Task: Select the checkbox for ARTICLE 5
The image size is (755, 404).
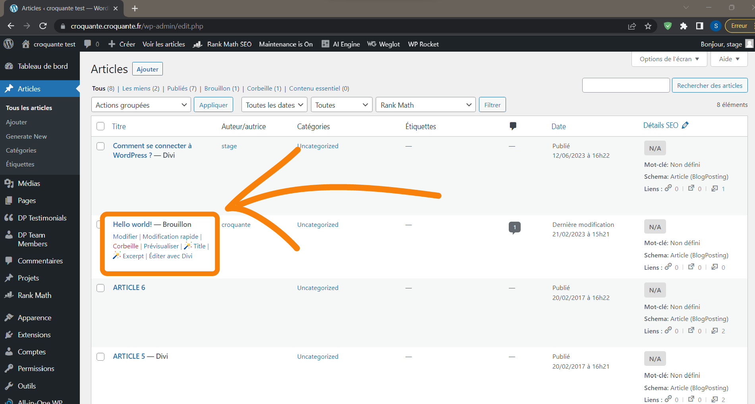Action: coord(100,357)
